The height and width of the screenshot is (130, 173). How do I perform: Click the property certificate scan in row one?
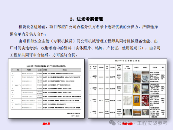pyautogui.click(x=127, y=77)
